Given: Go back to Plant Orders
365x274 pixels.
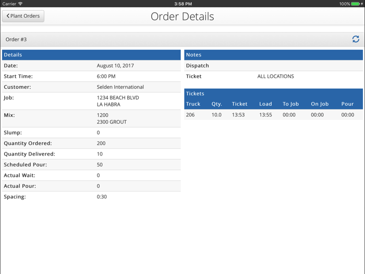Looking at the screenshot, I should tap(23, 16).
